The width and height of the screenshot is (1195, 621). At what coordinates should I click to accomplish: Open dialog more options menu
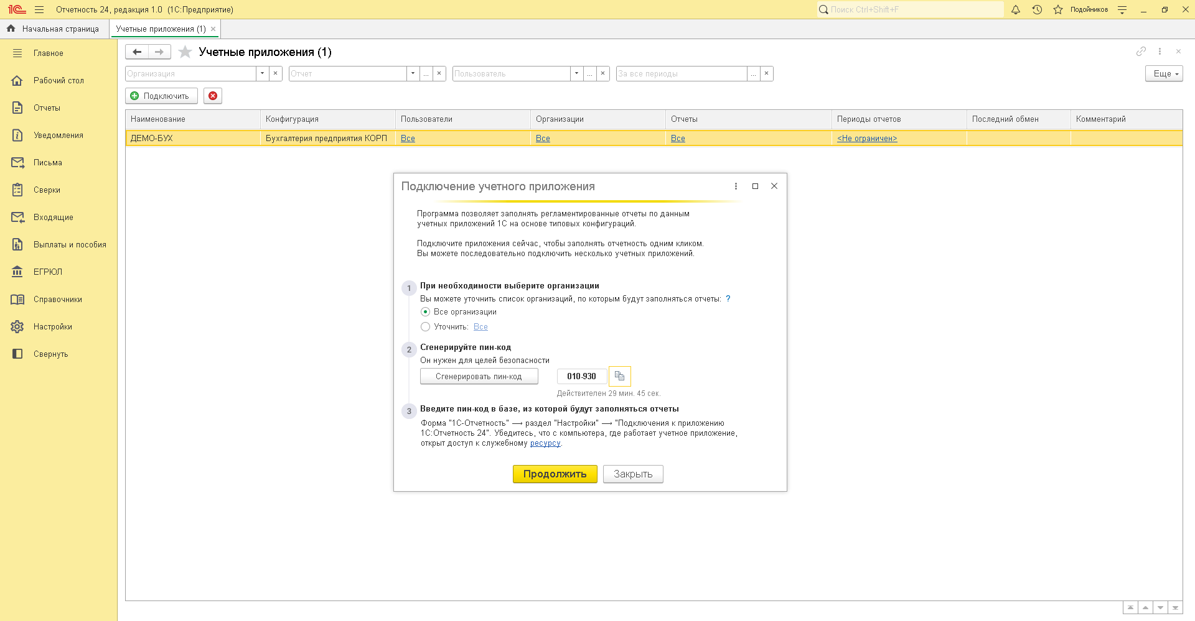click(736, 186)
